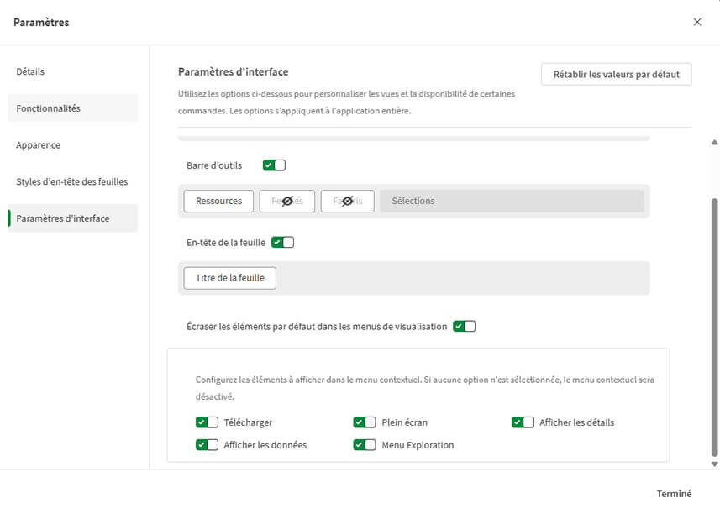Select the Ressources toolbar element
The width and height of the screenshot is (720, 514).
[x=218, y=201]
